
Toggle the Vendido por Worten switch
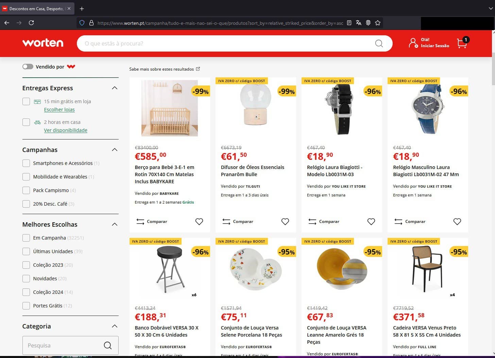coord(28,67)
